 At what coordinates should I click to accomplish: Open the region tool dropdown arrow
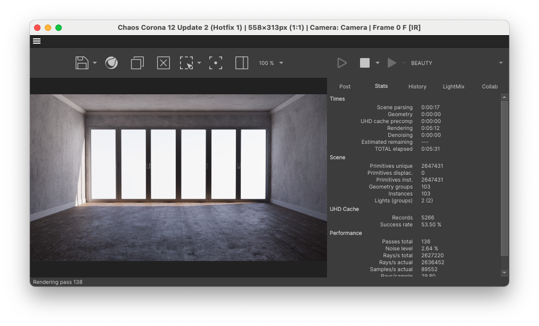point(199,63)
